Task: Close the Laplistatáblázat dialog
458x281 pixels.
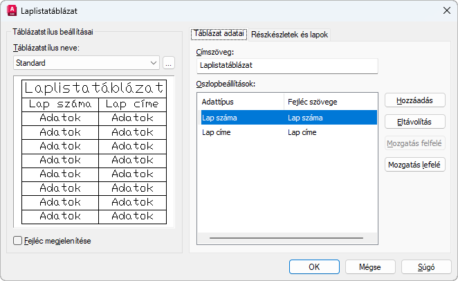Action: [446, 11]
